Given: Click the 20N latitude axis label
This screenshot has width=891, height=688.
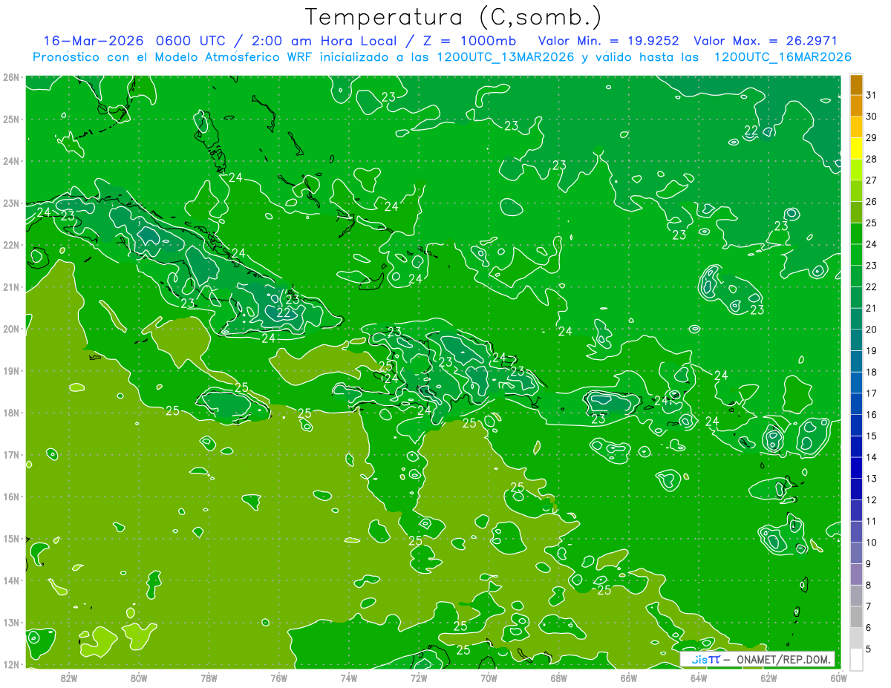Looking at the screenshot, I should pyautogui.click(x=10, y=329).
